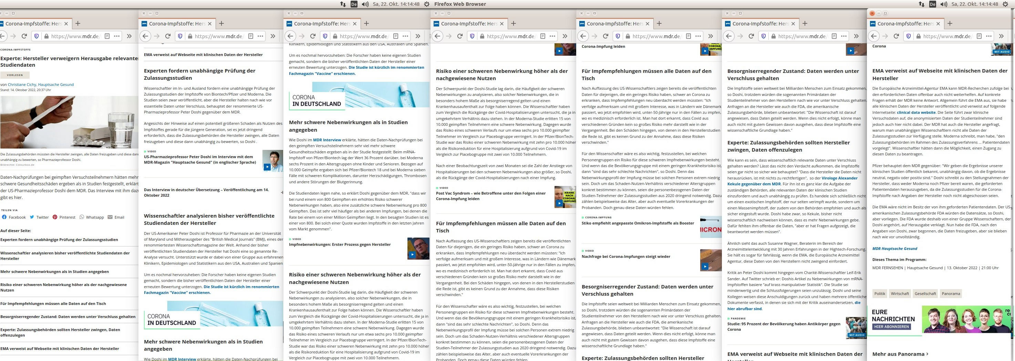
Task: Jump to 'Für Impfempfehlungen müssen alle Daten' contents link
Action: pos(53,304)
